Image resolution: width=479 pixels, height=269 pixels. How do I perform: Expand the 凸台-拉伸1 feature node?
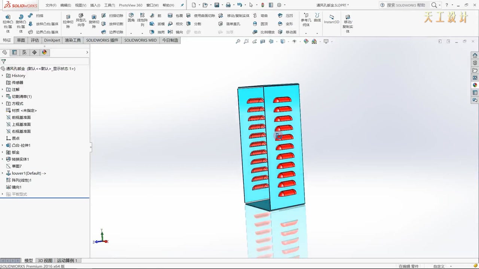(3, 145)
